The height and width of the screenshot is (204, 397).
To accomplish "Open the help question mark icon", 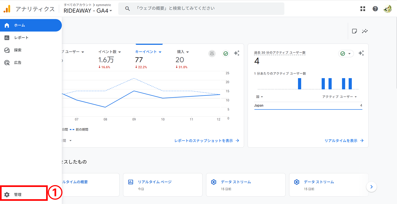I will pos(375,9).
